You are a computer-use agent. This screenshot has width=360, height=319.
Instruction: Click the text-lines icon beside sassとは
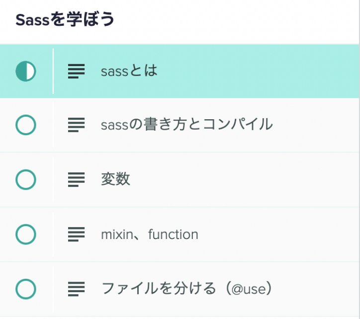click(76, 71)
